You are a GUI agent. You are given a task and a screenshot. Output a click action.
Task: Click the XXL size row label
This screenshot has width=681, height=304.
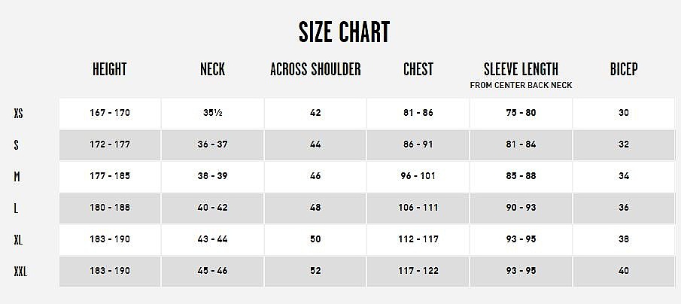pos(20,272)
